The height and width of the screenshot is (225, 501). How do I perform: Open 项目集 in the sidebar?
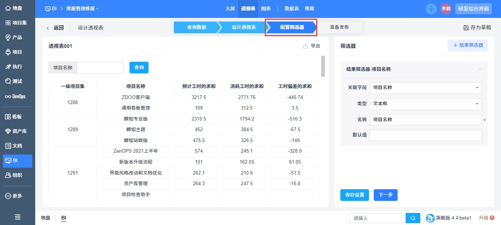(16, 23)
